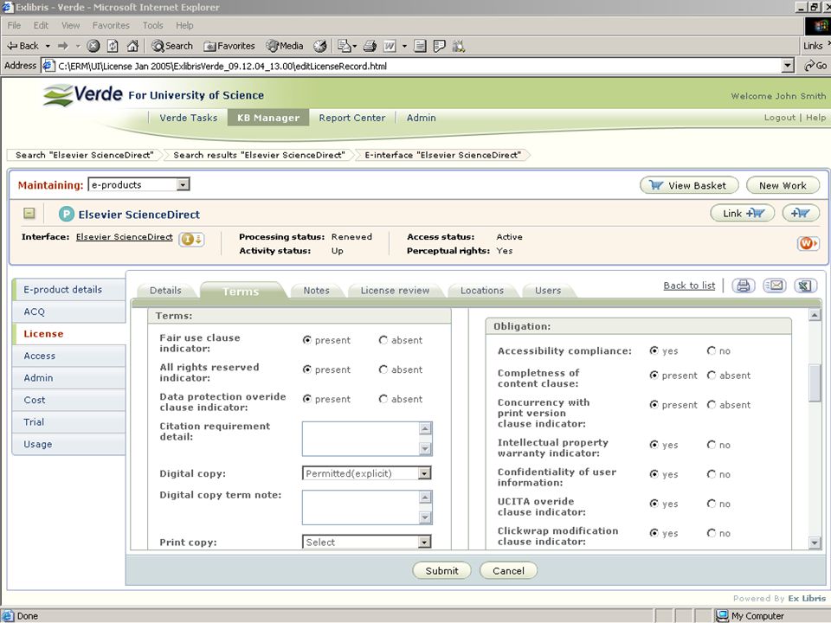Click the Verde logo
The image size is (831, 623).
point(83,95)
